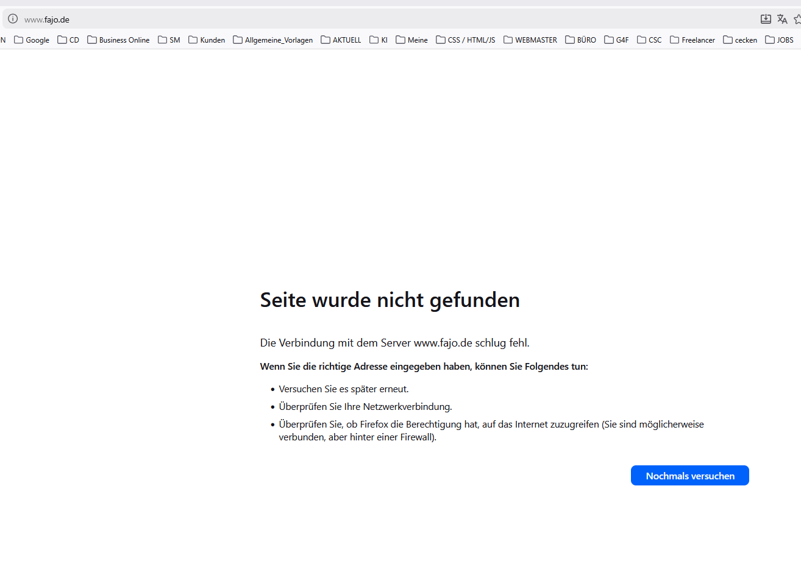The height and width of the screenshot is (564, 801).
Task: Bookmark this page with the star icon
Action: pyautogui.click(x=797, y=19)
